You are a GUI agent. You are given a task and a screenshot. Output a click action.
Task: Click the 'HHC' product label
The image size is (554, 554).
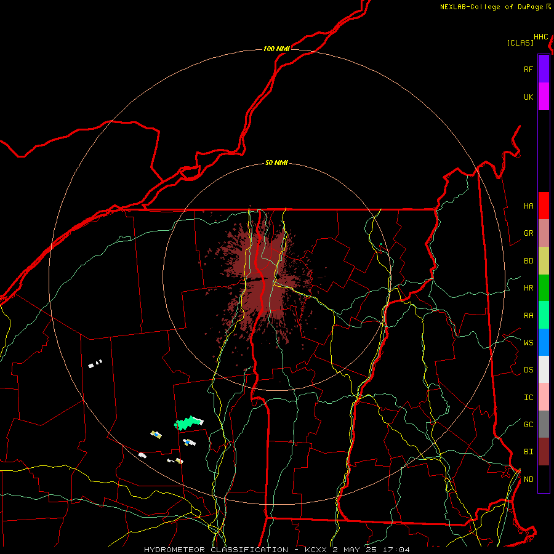[541, 37]
